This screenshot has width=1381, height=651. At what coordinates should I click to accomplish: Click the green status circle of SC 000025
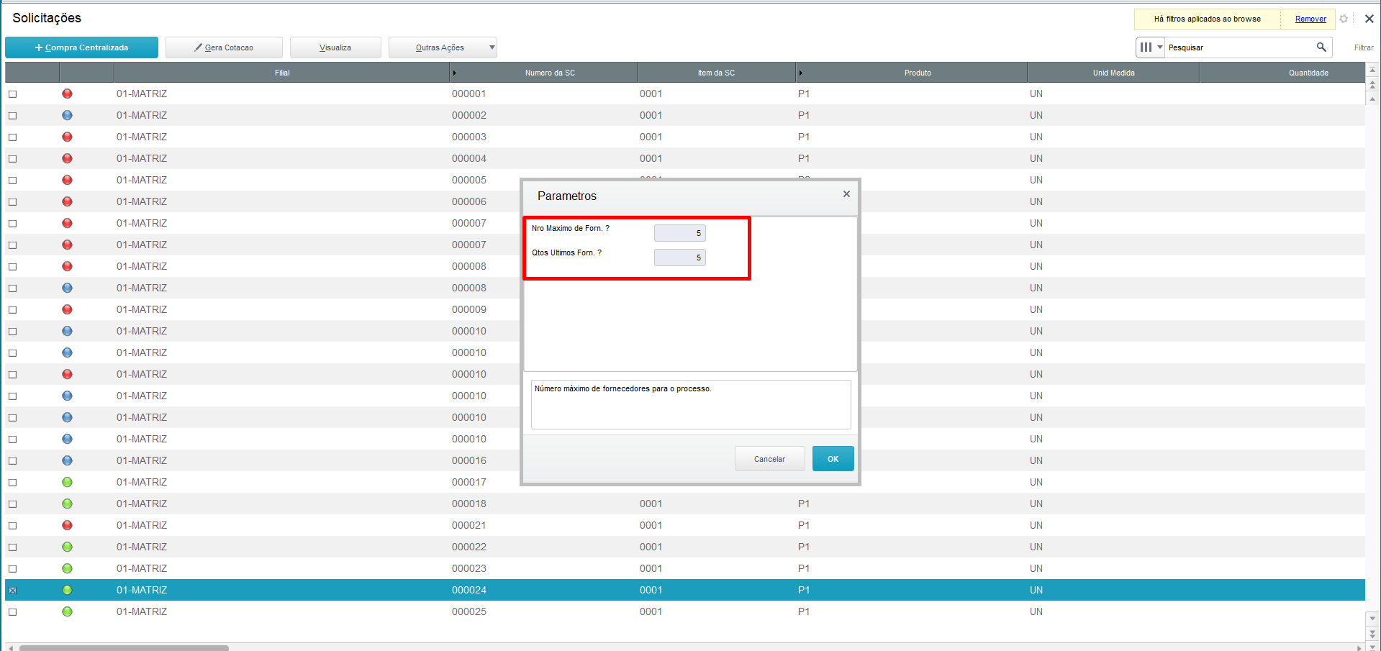tap(67, 611)
